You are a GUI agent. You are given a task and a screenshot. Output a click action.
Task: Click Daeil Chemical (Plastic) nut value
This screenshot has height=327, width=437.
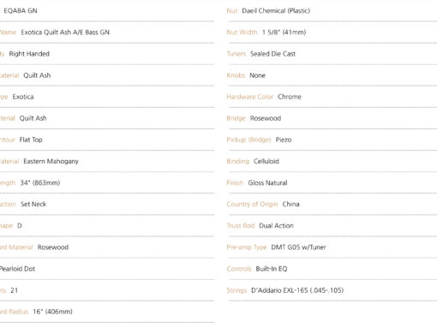[x=276, y=11]
